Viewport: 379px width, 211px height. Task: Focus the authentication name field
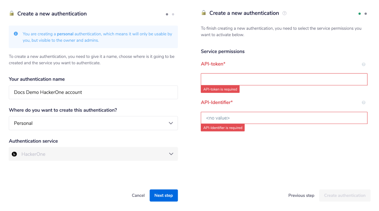(x=93, y=92)
